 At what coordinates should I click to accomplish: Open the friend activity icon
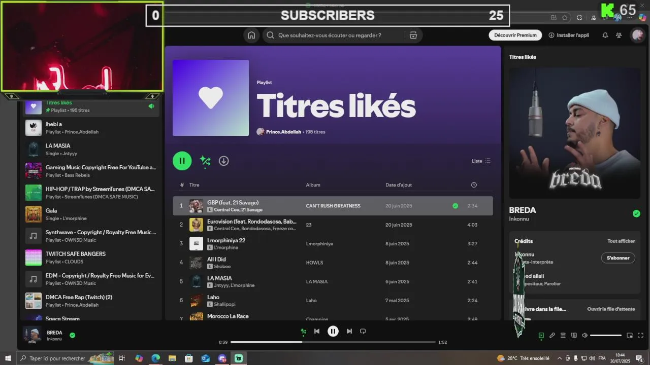click(619, 35)
